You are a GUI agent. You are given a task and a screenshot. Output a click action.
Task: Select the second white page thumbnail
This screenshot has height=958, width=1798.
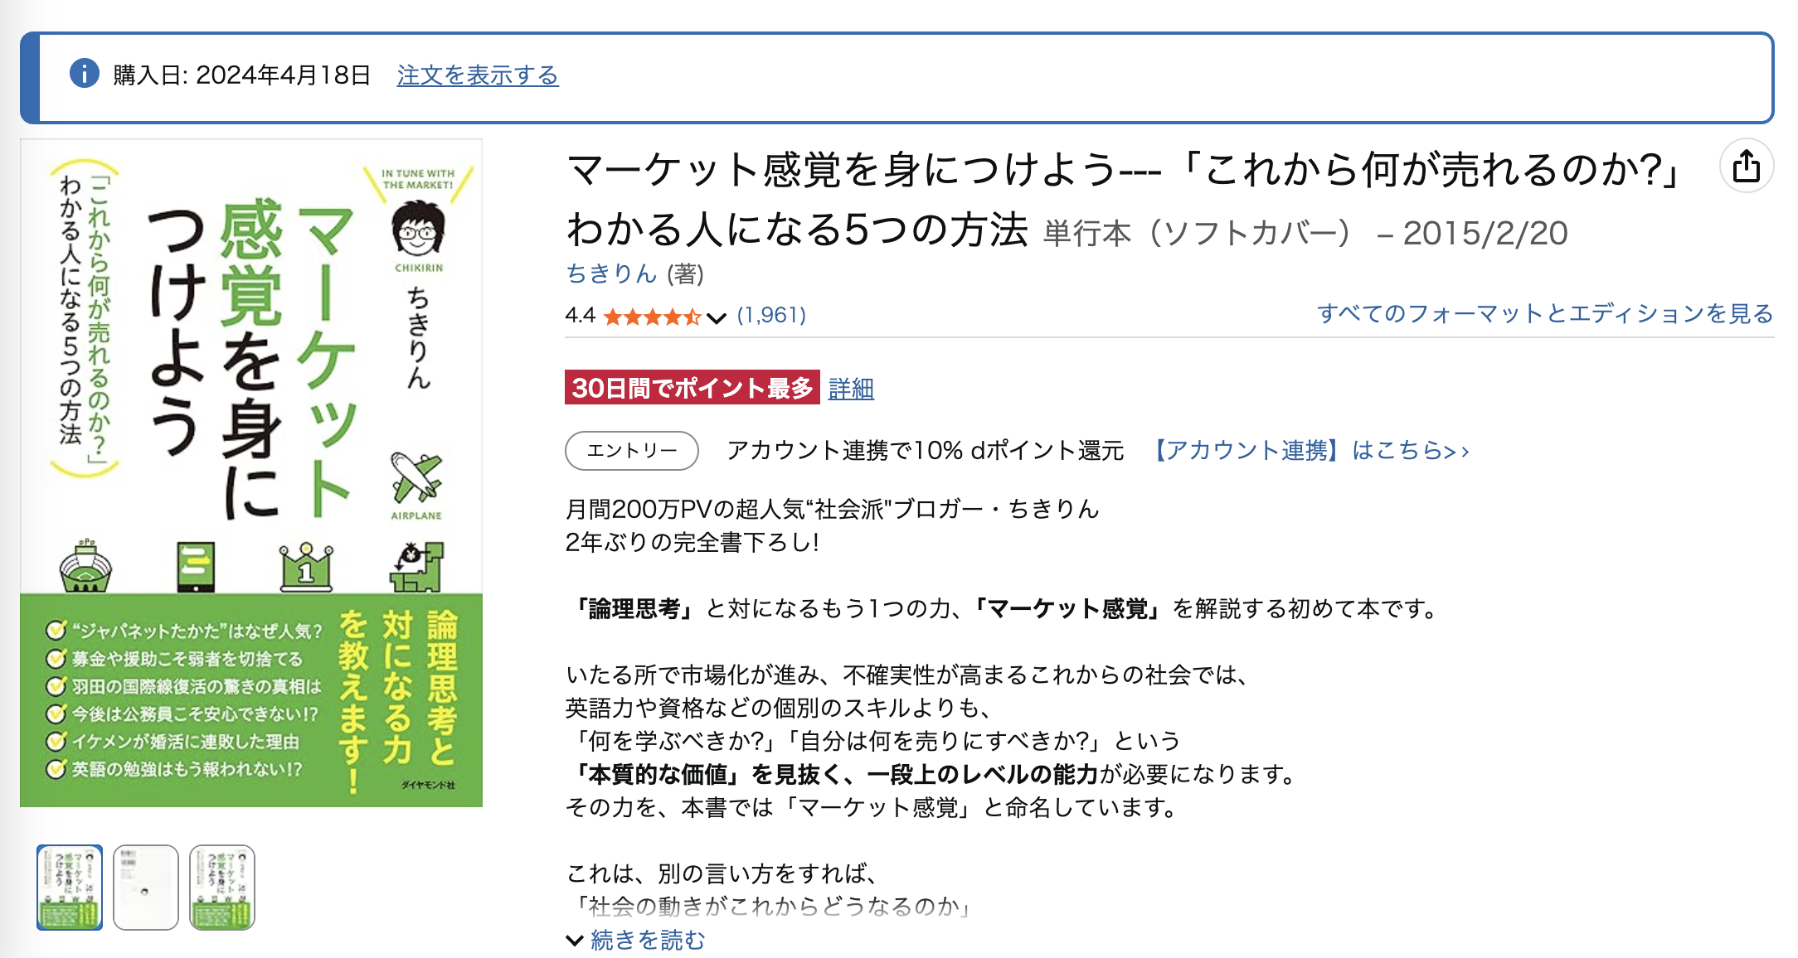[x=146, y=888]
